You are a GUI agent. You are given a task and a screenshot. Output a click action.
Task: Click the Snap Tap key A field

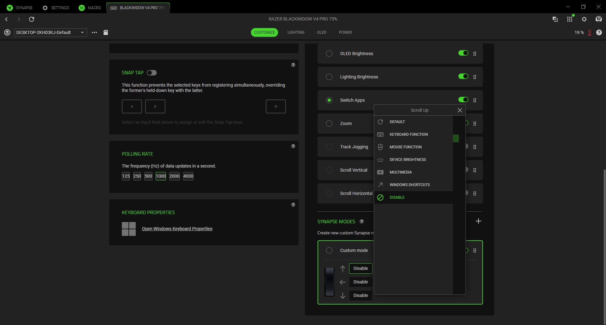pos(132,106)
